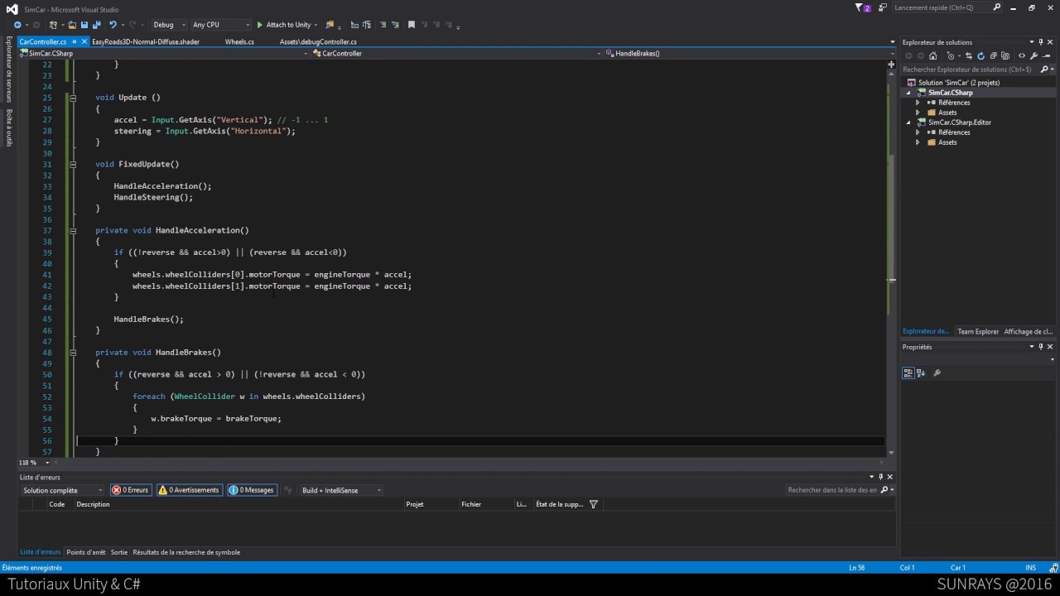Screen dimensions: 1060x596
Task: Click Collapse All in Solution Explorer
Action: point(992,55)
